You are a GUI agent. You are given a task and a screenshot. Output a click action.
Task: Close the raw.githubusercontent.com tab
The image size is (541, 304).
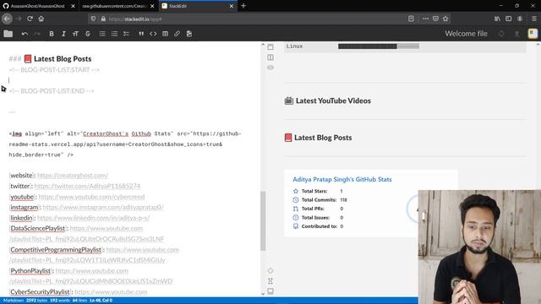coord(152,6)
